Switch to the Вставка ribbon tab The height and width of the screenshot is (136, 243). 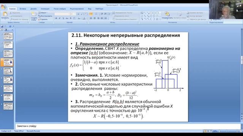pos(23,9)
